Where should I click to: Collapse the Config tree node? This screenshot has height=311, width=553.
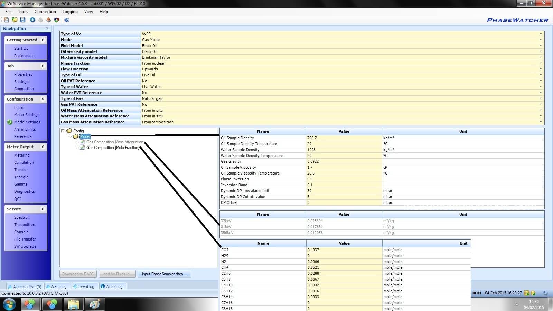click(63, 131)
